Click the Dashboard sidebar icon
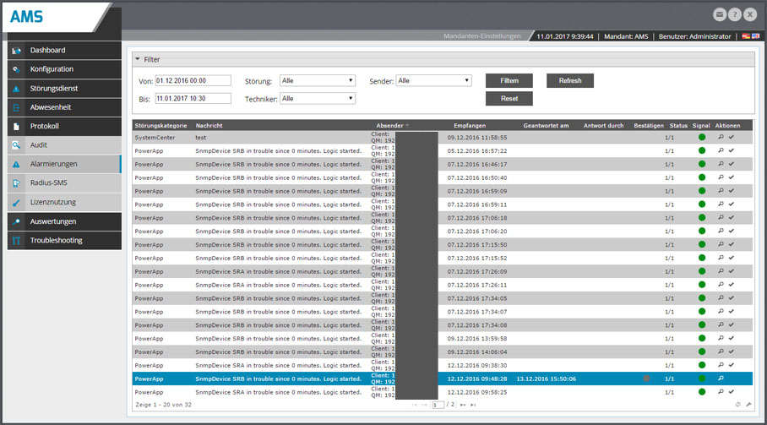The image size is (767, 425). [17, 51]
